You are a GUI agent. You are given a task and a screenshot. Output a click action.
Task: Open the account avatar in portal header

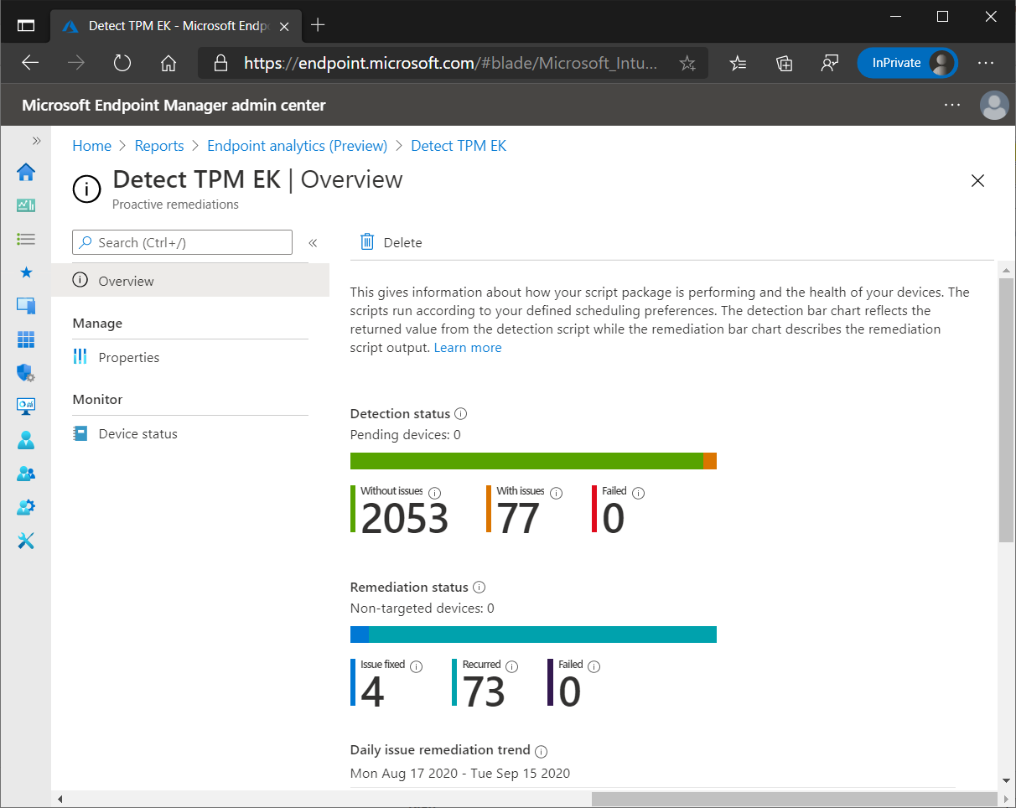click(994, 105)
